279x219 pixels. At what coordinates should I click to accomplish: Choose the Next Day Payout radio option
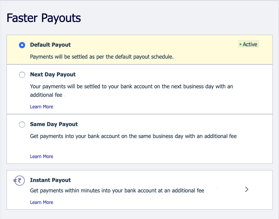22,75
